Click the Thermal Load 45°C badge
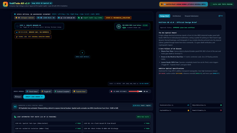The image size is (237, 133). pyautogui.click(x=33, y=37)
